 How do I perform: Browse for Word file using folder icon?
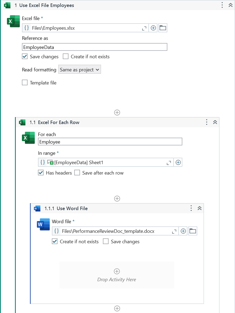(x=192, y=231)
